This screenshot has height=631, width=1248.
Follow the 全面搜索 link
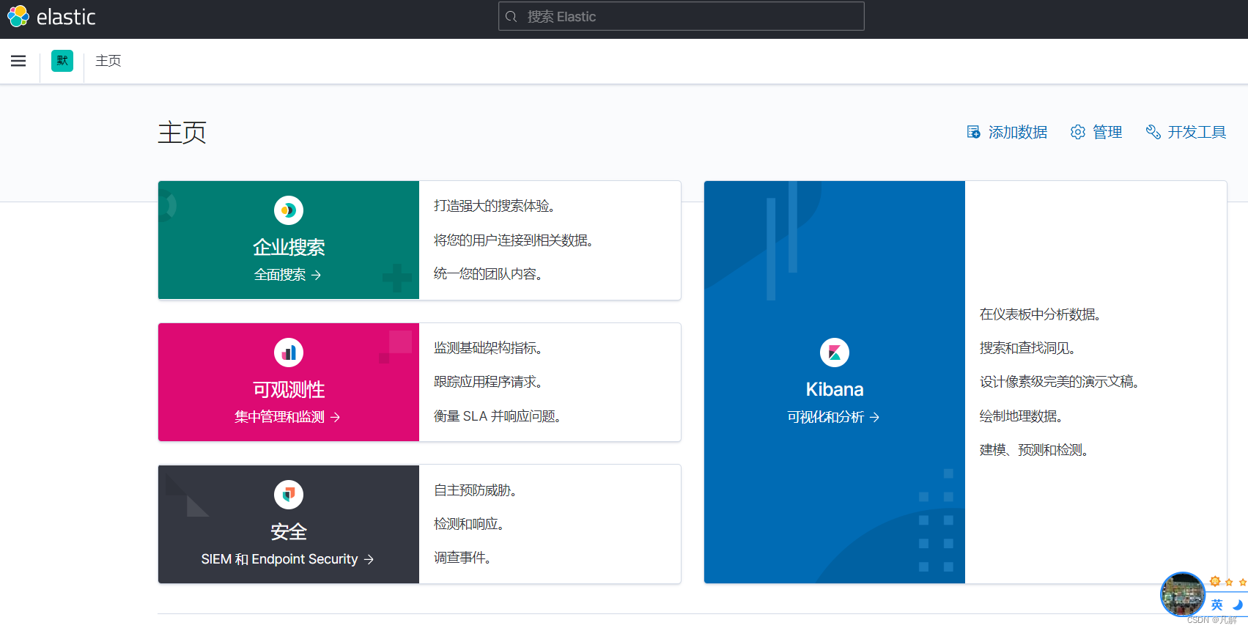pyautogui.click(x=288, y=275)
